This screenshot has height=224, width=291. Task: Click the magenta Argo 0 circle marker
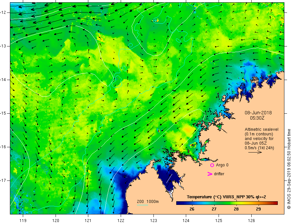coord(212,165)
